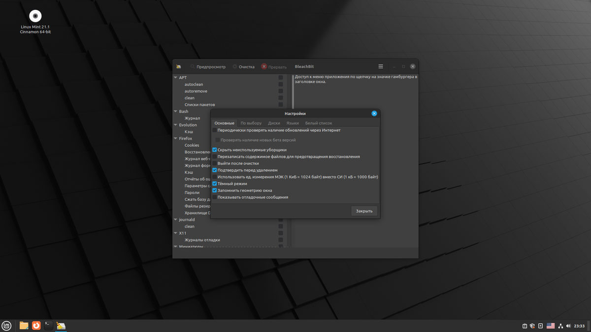Select the Предпросмотр magnifier icon
This screenshot has height=332, width=591.
(x=192, y=66)
